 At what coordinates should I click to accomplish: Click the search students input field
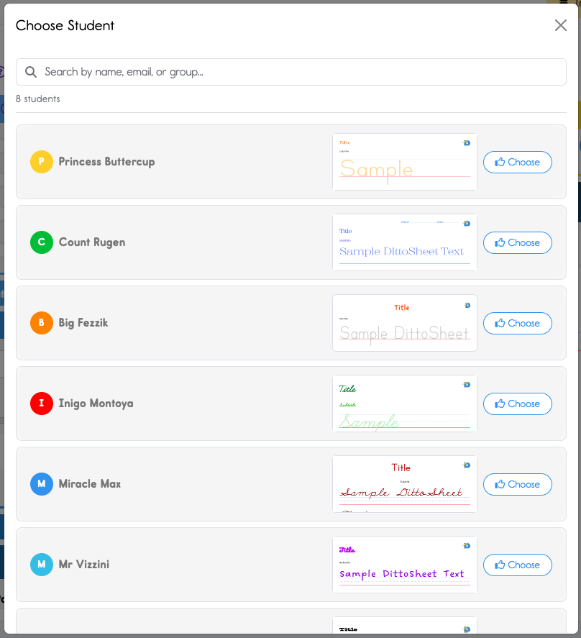[290, 71]
